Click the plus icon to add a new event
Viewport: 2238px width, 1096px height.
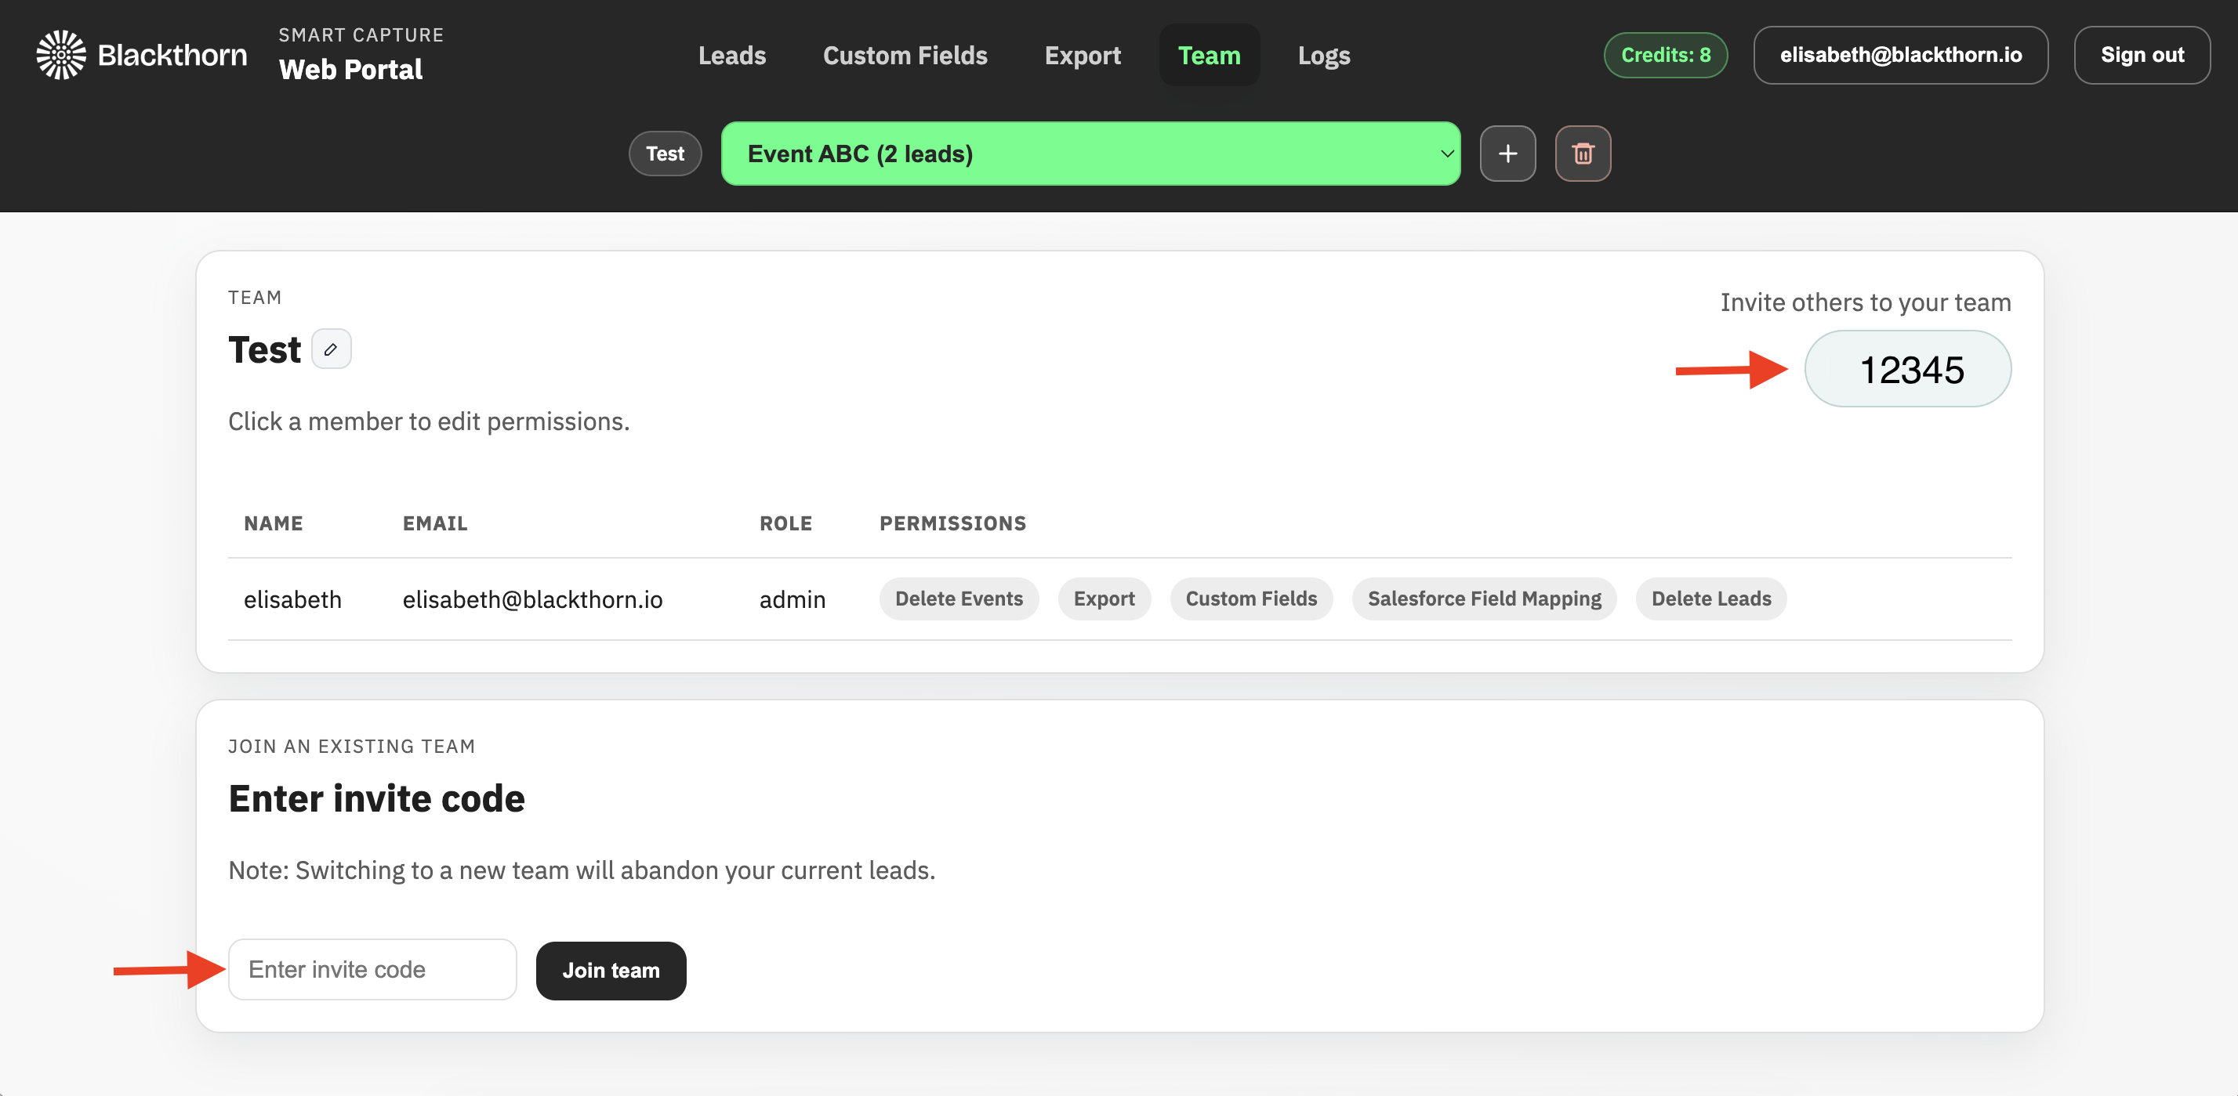pyautogui.click(x=1507, y=153)
